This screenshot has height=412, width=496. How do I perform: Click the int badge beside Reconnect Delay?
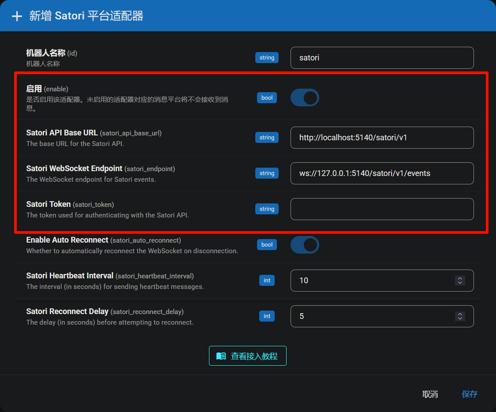(267, 316)
